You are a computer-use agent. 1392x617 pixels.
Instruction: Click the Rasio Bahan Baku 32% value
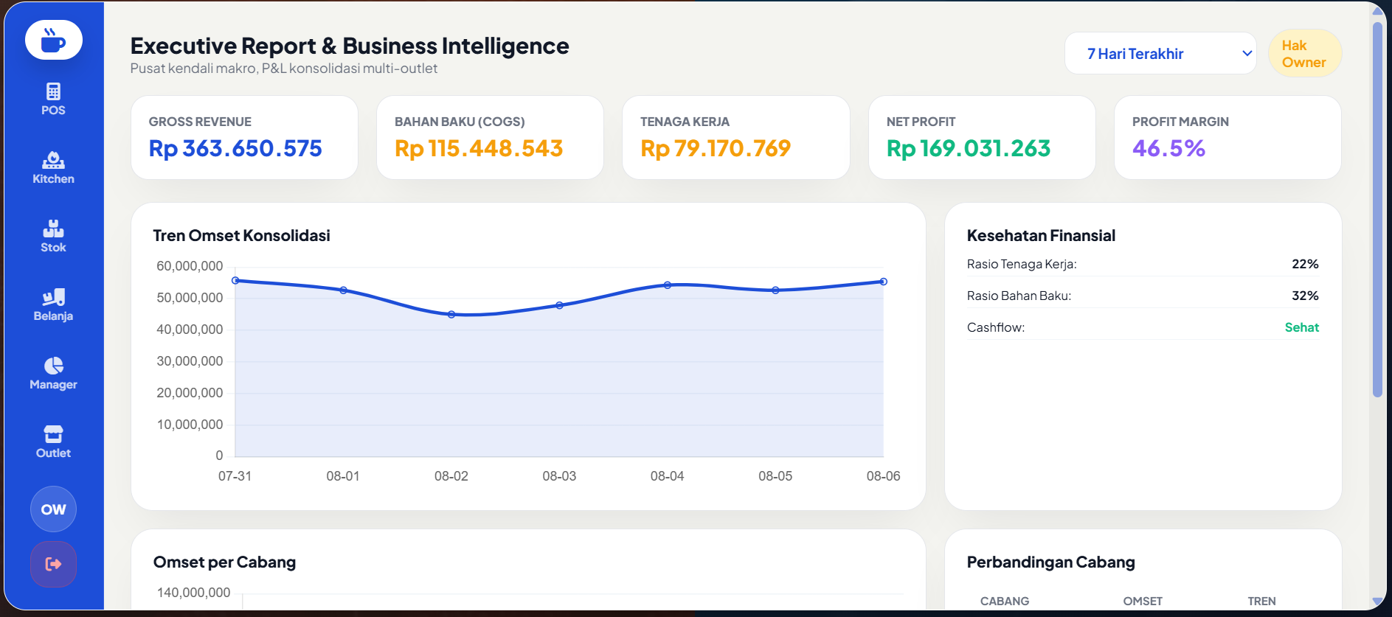coord(1305,296)
